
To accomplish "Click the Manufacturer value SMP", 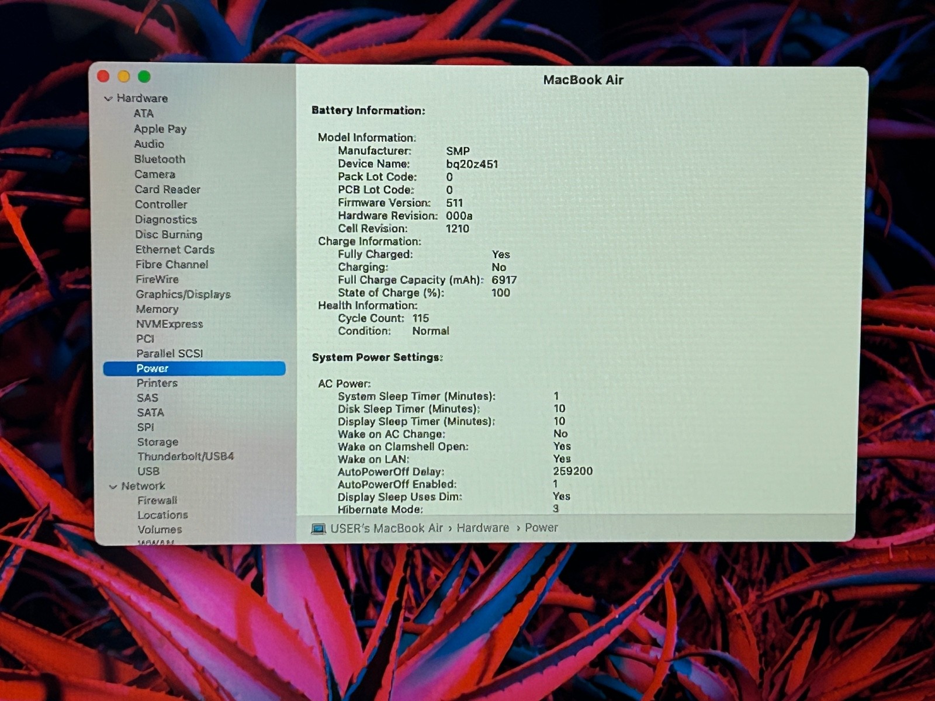I will click(458, 151).
